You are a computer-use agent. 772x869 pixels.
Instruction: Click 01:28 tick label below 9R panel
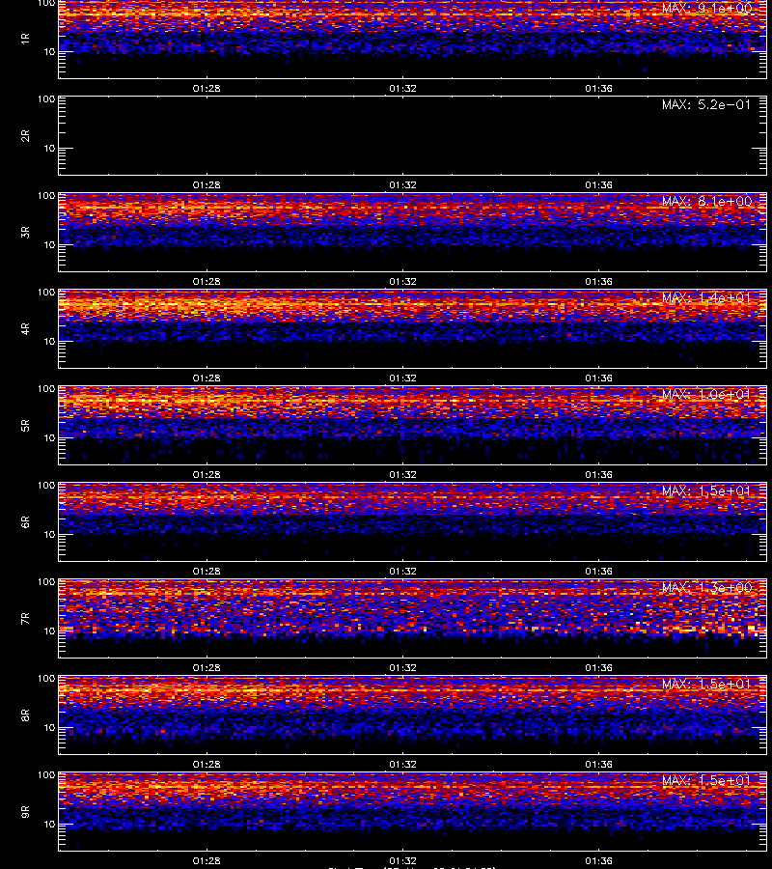207,860
